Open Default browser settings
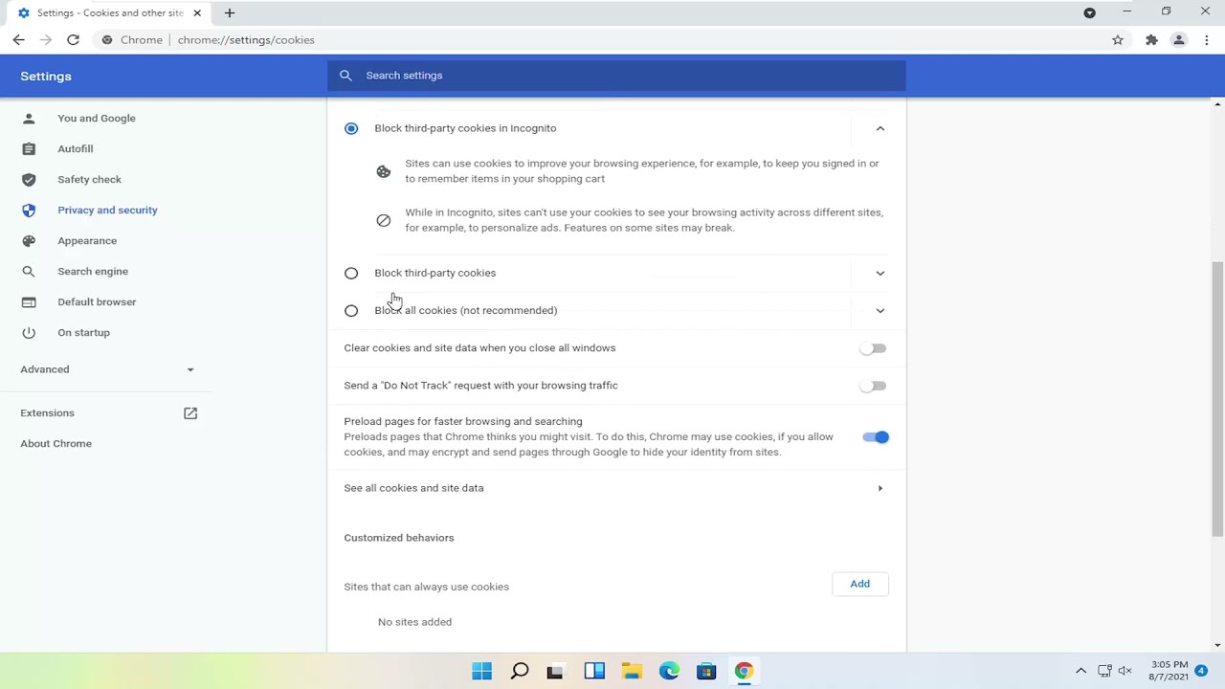The image size is (1225, 689). pos(97,302)
